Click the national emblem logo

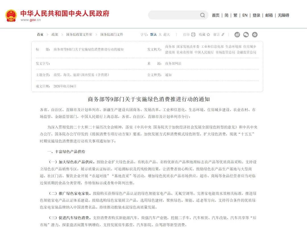tap(11, 15)
